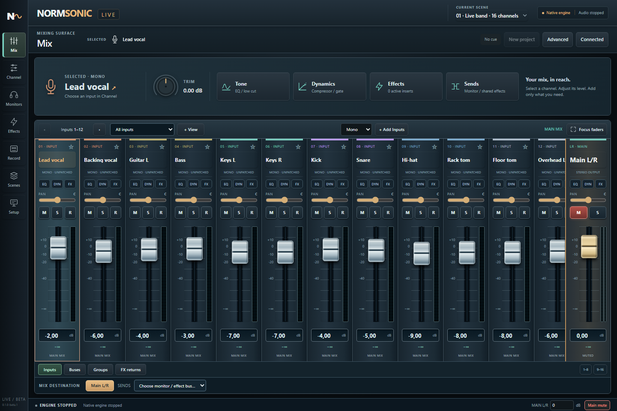
Task: Click the Main mute button
Action: pos(597,405)
